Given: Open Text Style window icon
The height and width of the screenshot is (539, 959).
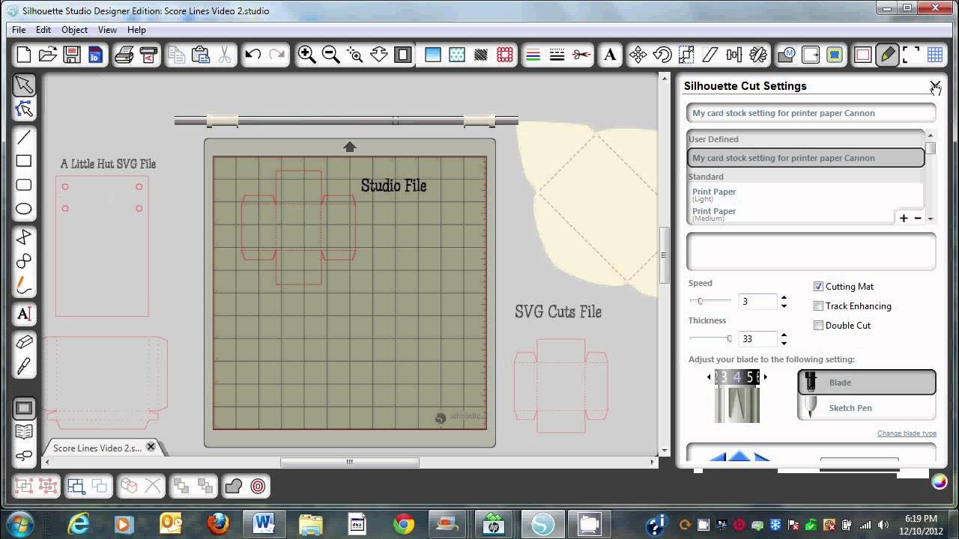Looking at the screenshot, I should click(x=610, y=55).
